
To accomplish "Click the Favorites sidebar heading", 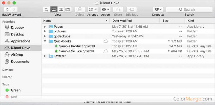I will pyautogui.click(x=9, y=22).
